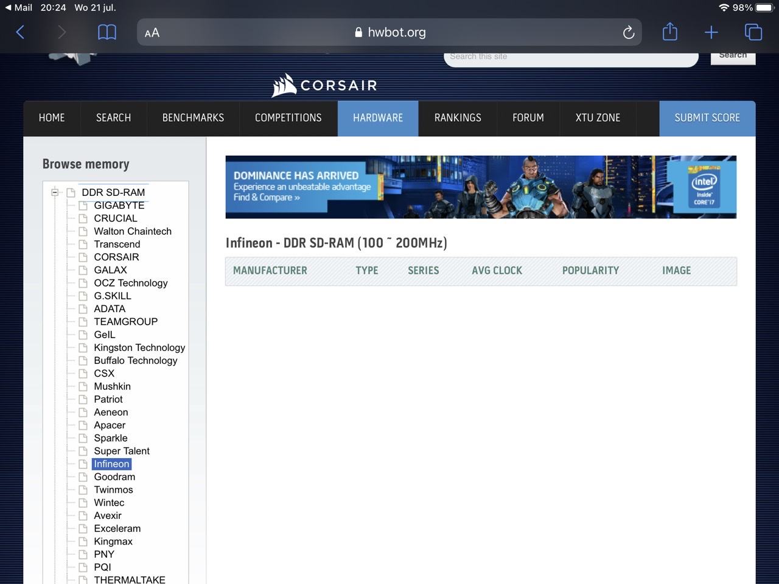Open the Dominance Has Arrived banner
The width and height of the screenshot is (779, 584).
coord(481,187)
